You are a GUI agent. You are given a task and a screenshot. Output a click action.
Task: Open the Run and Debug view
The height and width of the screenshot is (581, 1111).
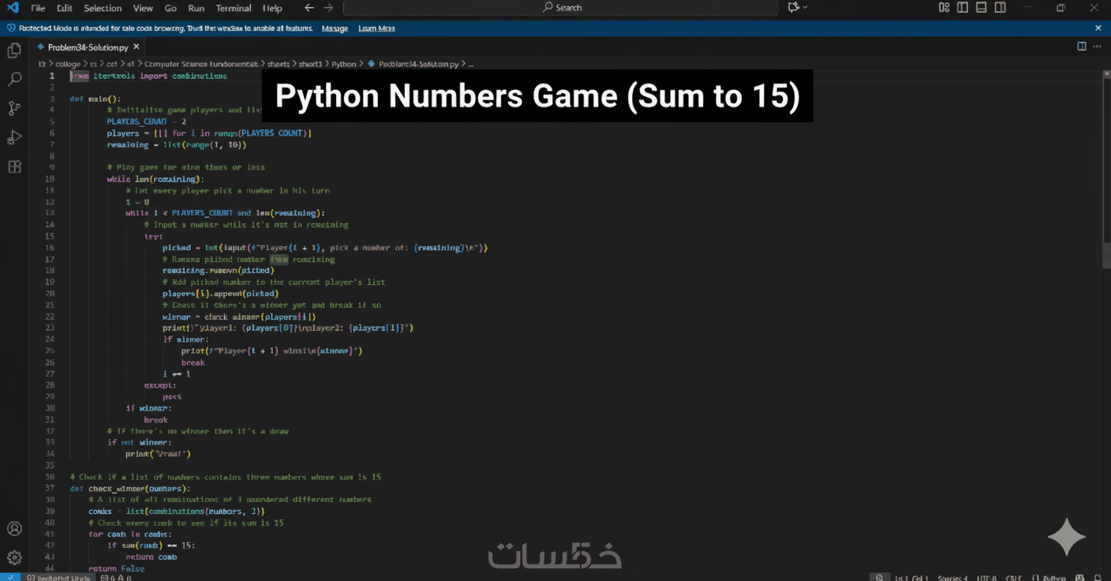pos(14,138)
